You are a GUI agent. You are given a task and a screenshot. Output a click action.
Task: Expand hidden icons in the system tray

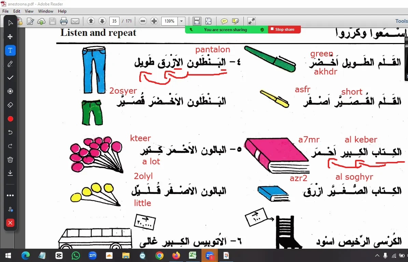click(x=377, y=255)
